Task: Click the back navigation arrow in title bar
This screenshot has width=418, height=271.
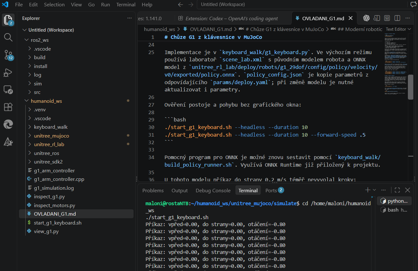Action: (x=180, y=5)
